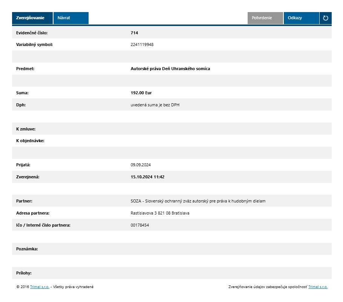The image size is (343, 302).
Task: Follow the bottom-right Trimel s.r.o. link
Action: click(318, 287)
